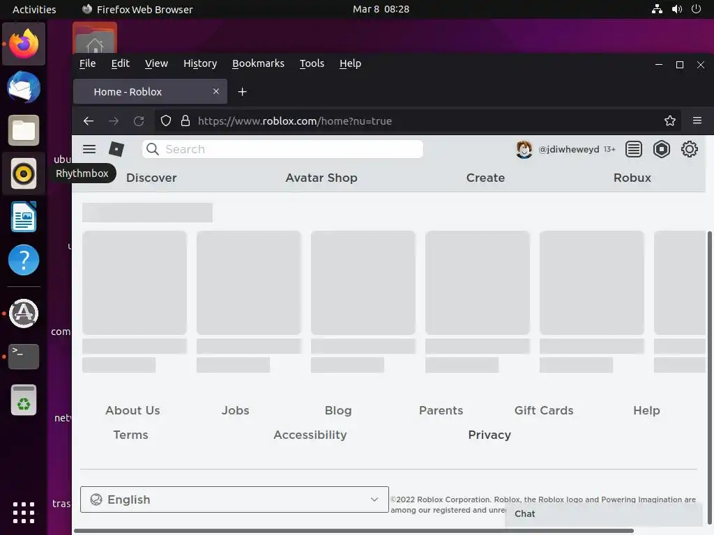The height and width of the screenshot is (535, 714).
Task: Reload the page in Firefox
Action: click(x=139, y=121)
